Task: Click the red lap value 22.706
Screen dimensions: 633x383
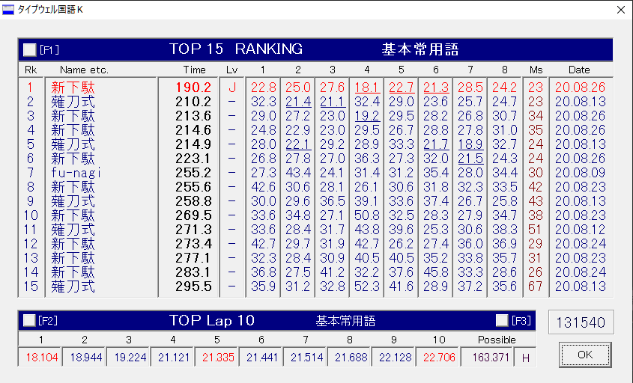Action: (x=439, y=358)
